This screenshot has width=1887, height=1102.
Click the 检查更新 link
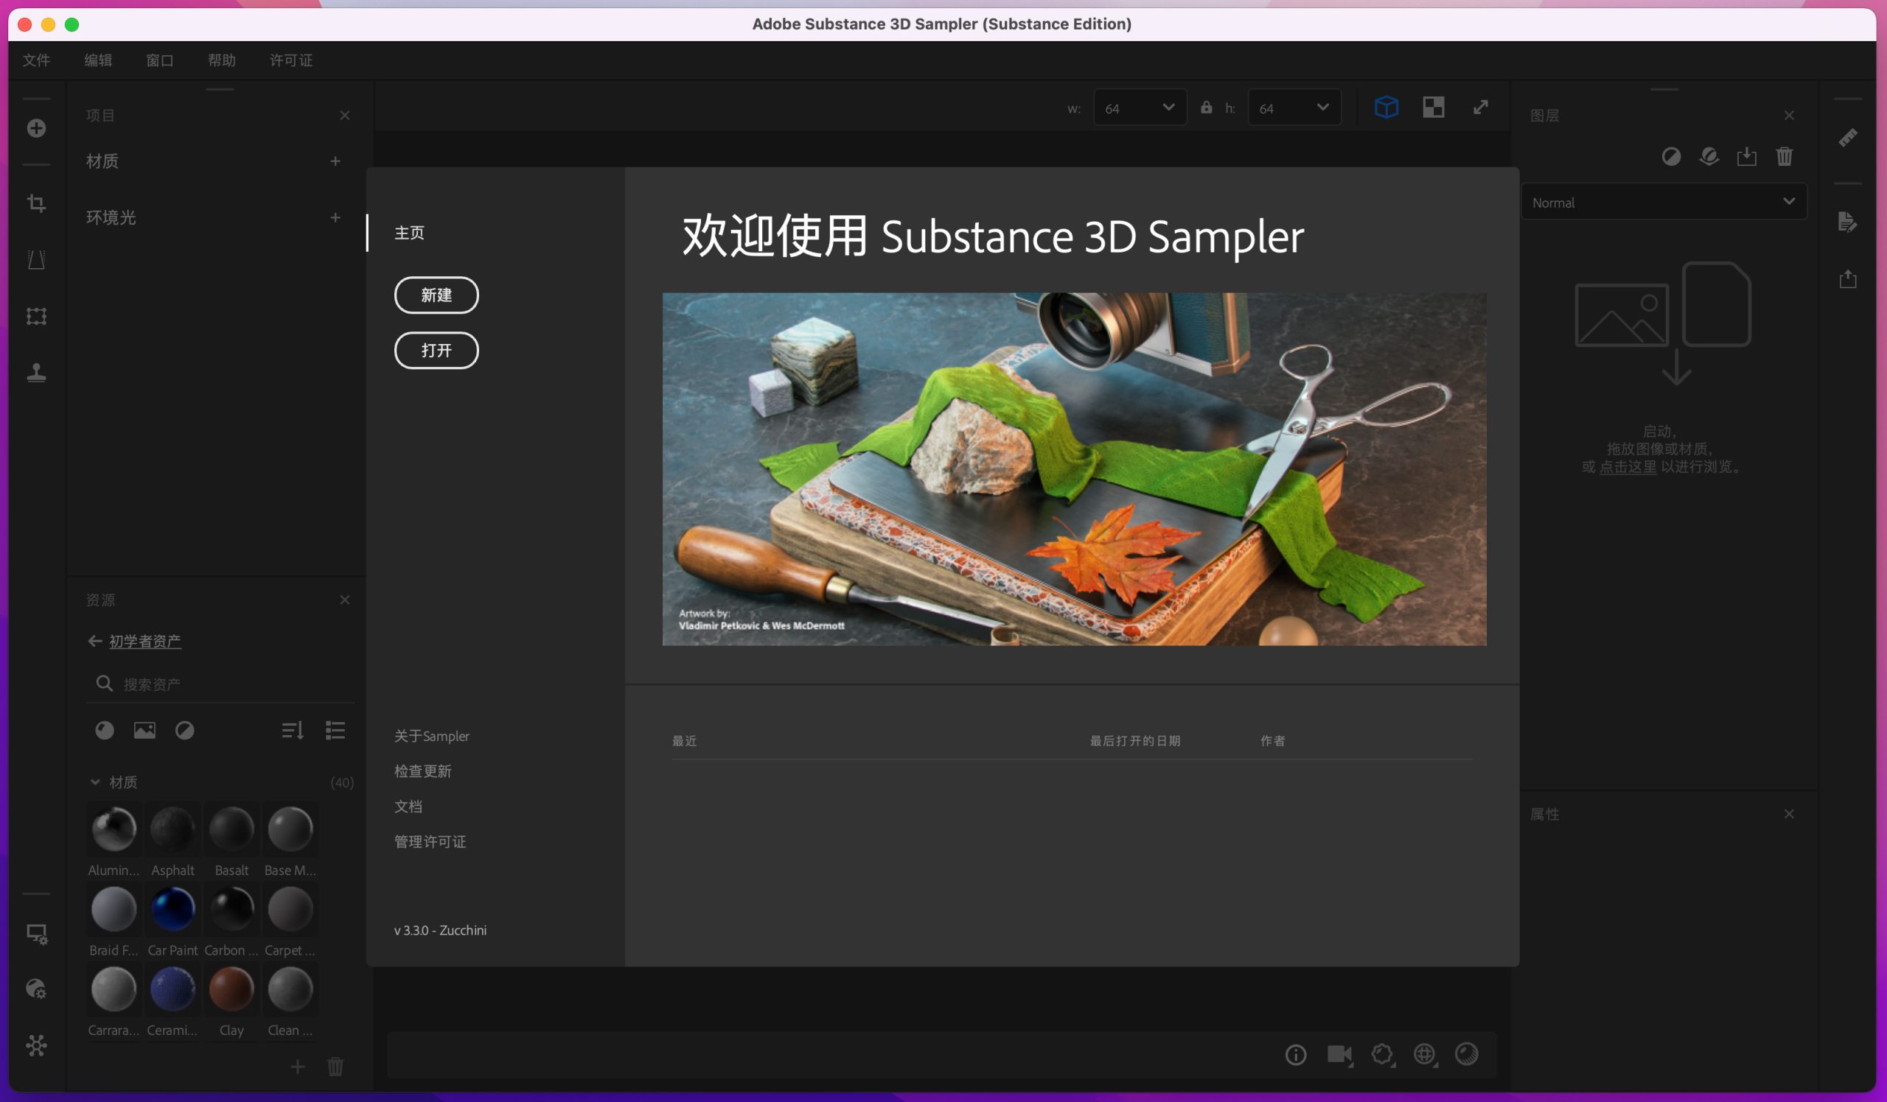tap(422, 771)
